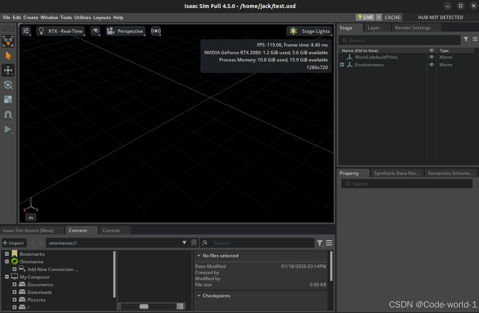479x313 pixels.
Task: Collapse the Omniverse tree node
Action: coord(7,261)
